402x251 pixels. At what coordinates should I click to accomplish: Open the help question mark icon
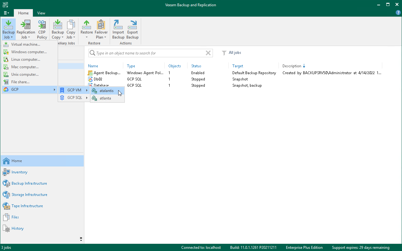coord(398,13)
